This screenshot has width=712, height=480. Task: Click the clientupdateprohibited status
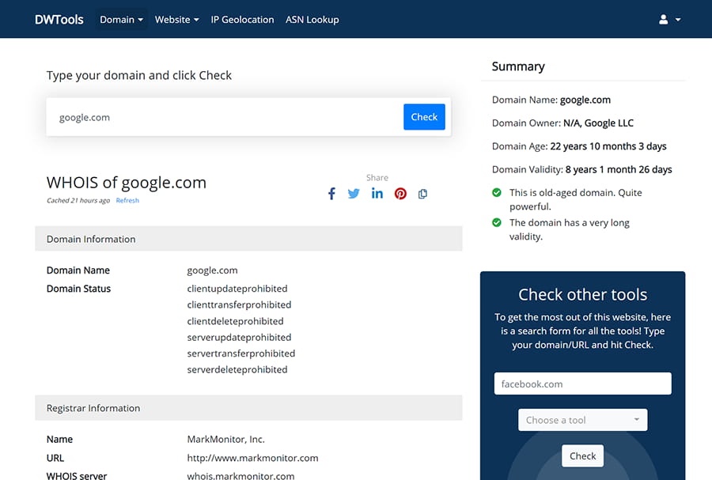(237, 289)
